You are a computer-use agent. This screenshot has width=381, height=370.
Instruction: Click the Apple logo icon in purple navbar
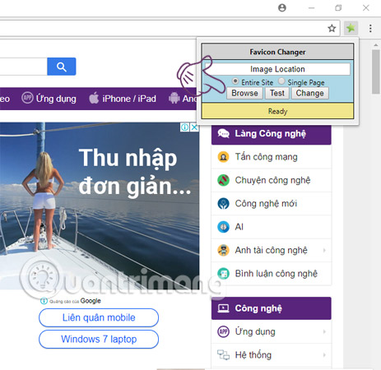coord(94,98)
